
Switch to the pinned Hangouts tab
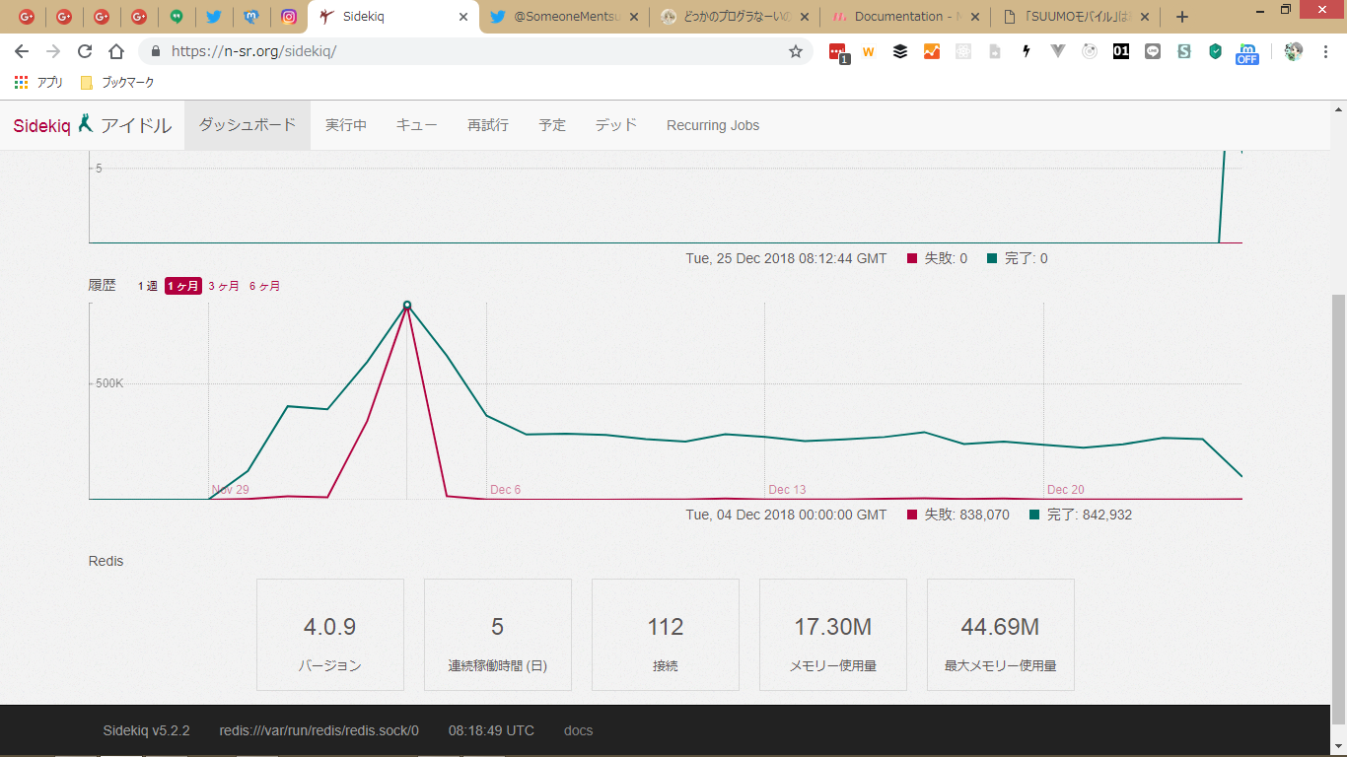click(x=177, y=17)
